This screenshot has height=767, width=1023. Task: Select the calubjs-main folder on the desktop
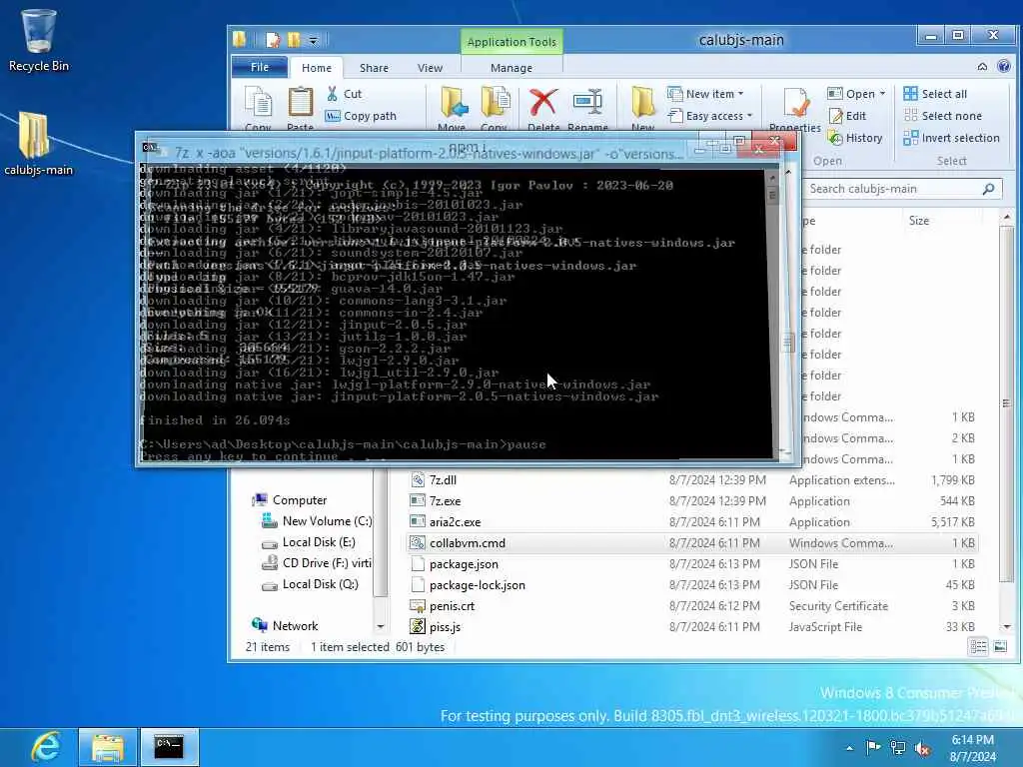38,144
